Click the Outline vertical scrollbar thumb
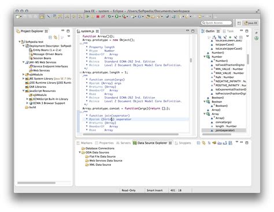The height and width of the screenshot is (212, 274). tap(248, 59)
